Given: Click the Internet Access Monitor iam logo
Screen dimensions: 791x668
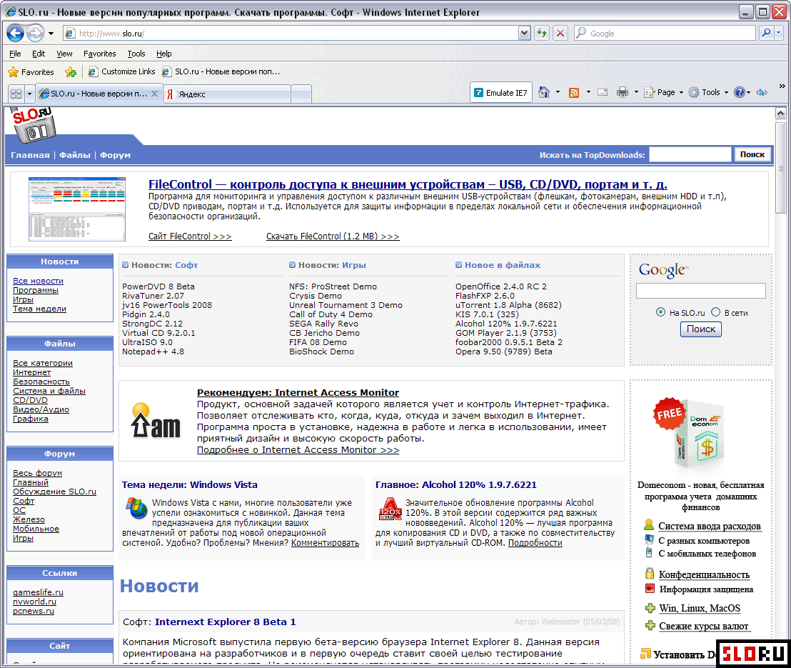Looking at the screenshot, I should tap(155, 421).
